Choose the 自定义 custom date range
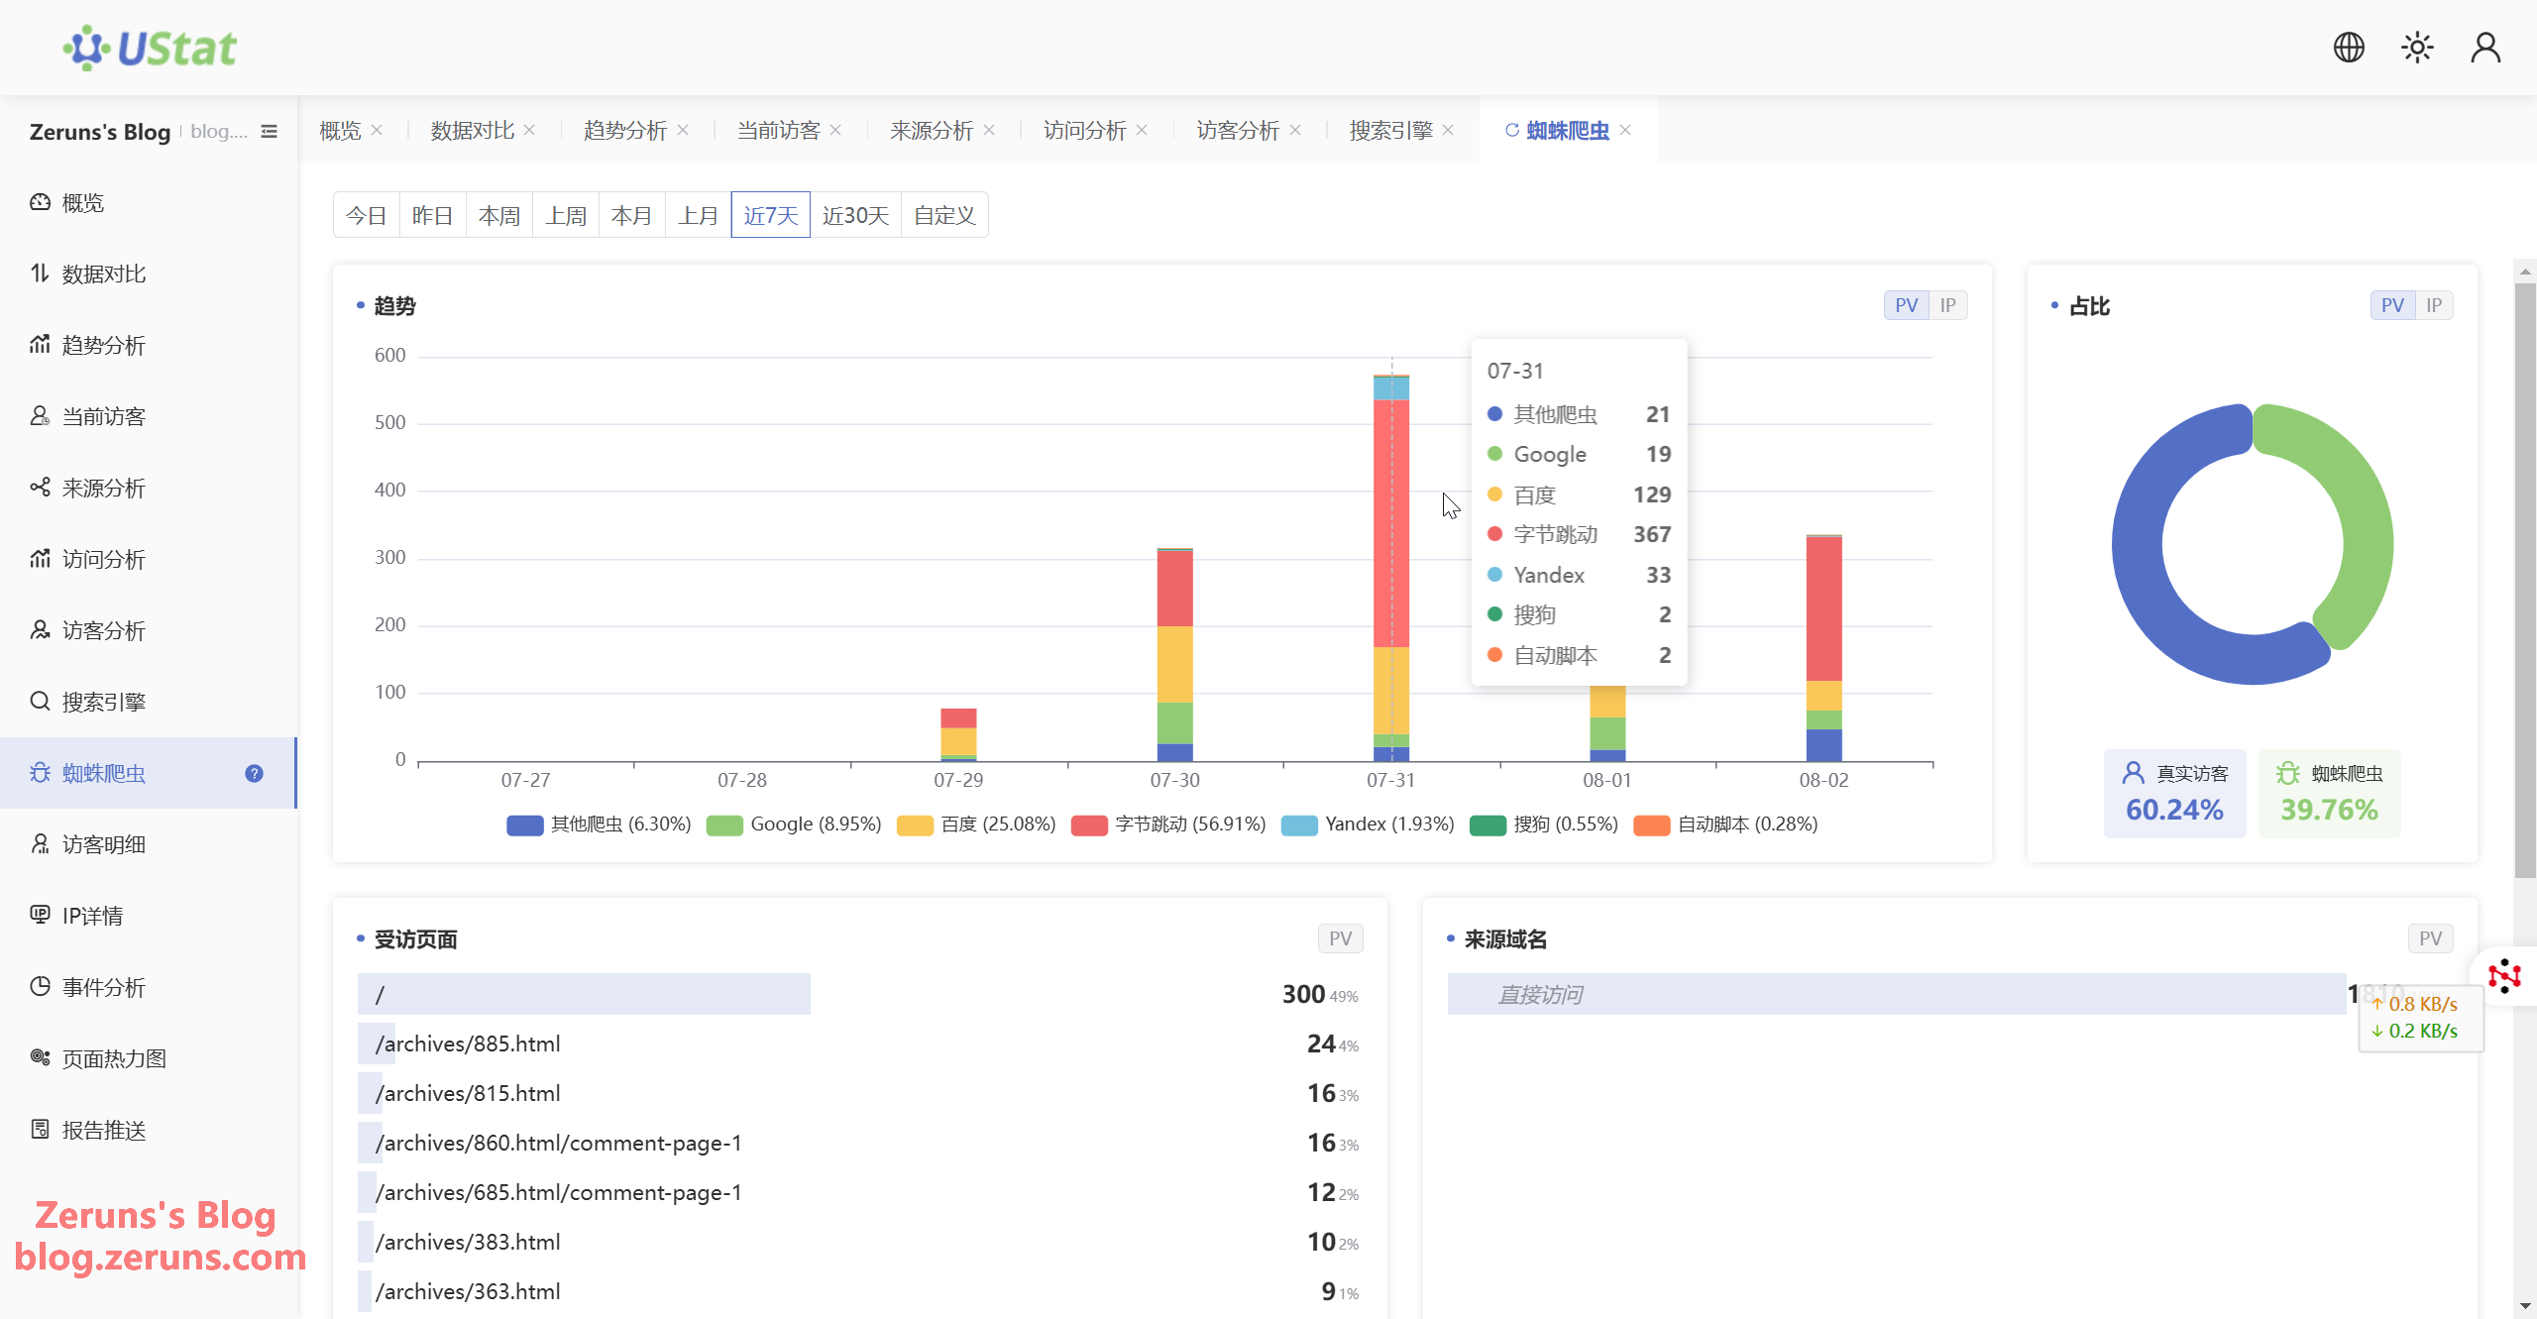This screenshot has width=2537, height=1319. click(944, 215)
